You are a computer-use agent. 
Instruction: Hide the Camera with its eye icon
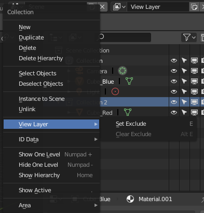[x=174, y=71]
